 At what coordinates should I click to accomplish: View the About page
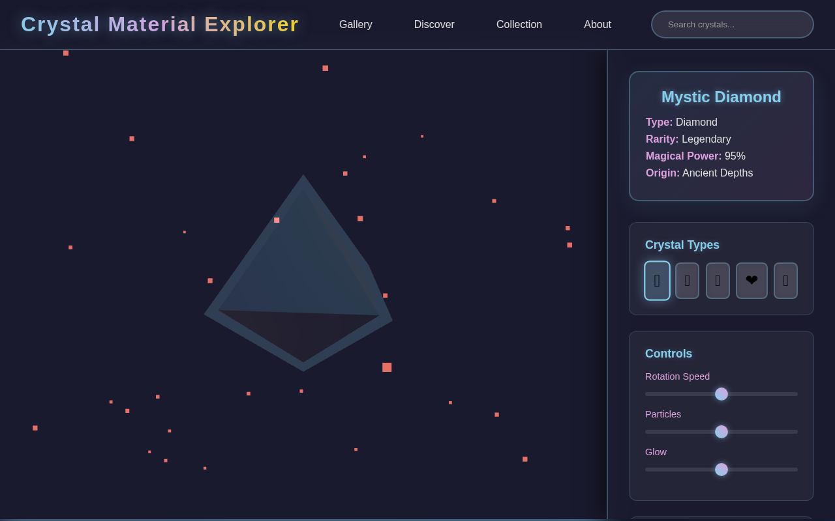(597, 24)
